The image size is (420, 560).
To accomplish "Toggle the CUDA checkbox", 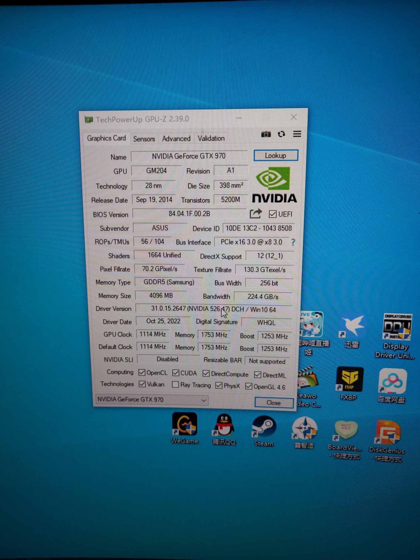I will [x=176, y=373].
